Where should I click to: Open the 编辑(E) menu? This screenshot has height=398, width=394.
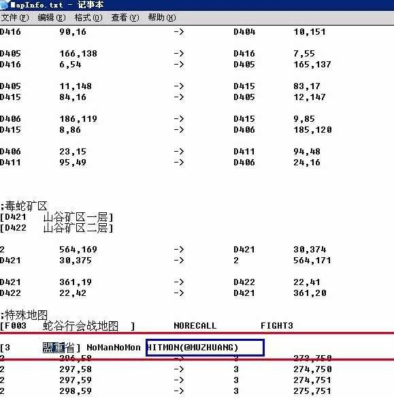point(52,18)
